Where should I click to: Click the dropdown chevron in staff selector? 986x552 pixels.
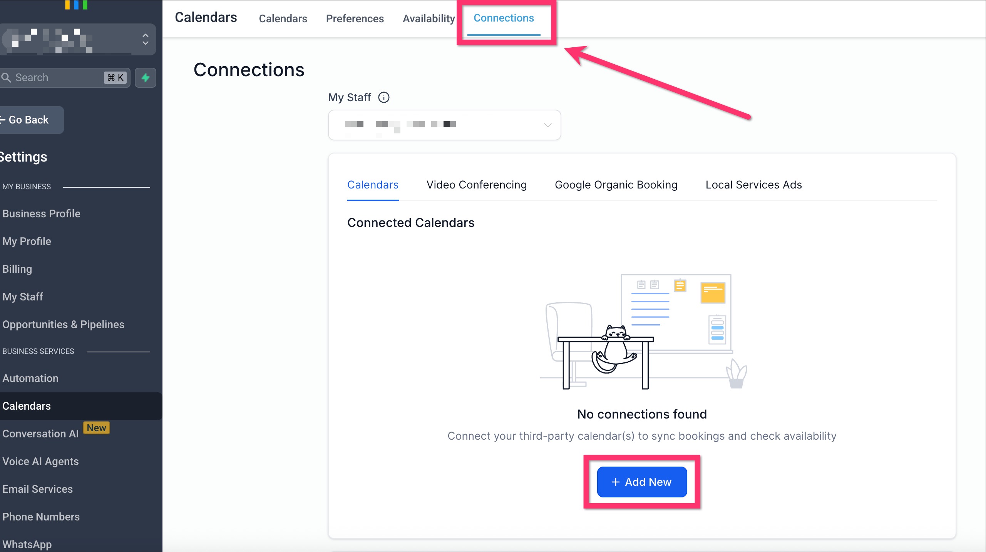tap(547, 125)
